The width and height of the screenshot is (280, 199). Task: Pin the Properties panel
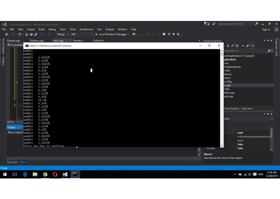pyautogui.click(x=268, y=114)
